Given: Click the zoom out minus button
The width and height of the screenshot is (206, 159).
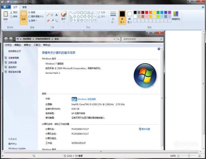Looking at the screenshot, I should pos(178,156).
